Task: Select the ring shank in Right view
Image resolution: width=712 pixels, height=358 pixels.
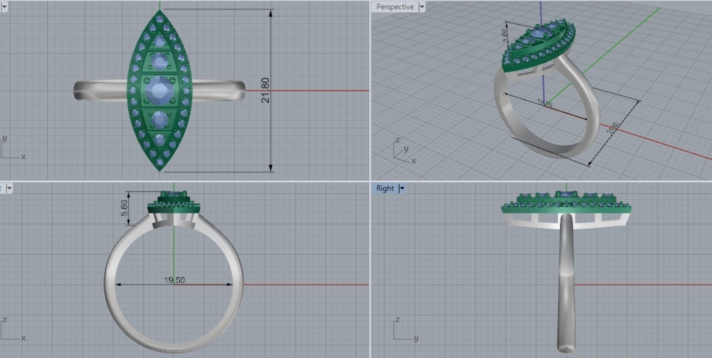Action: click(566, 282)
